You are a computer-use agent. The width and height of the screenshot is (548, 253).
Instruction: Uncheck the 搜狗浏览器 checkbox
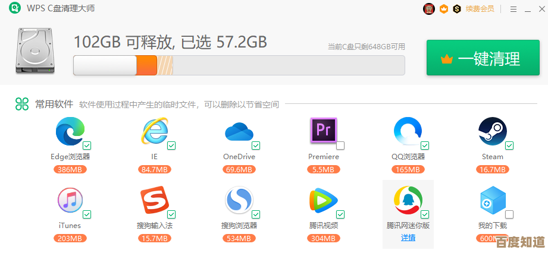(256, 214)
